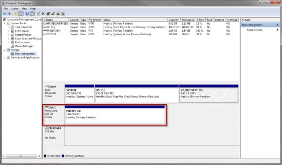Expand Local Users and Groups node arrow

coord(8,39)
